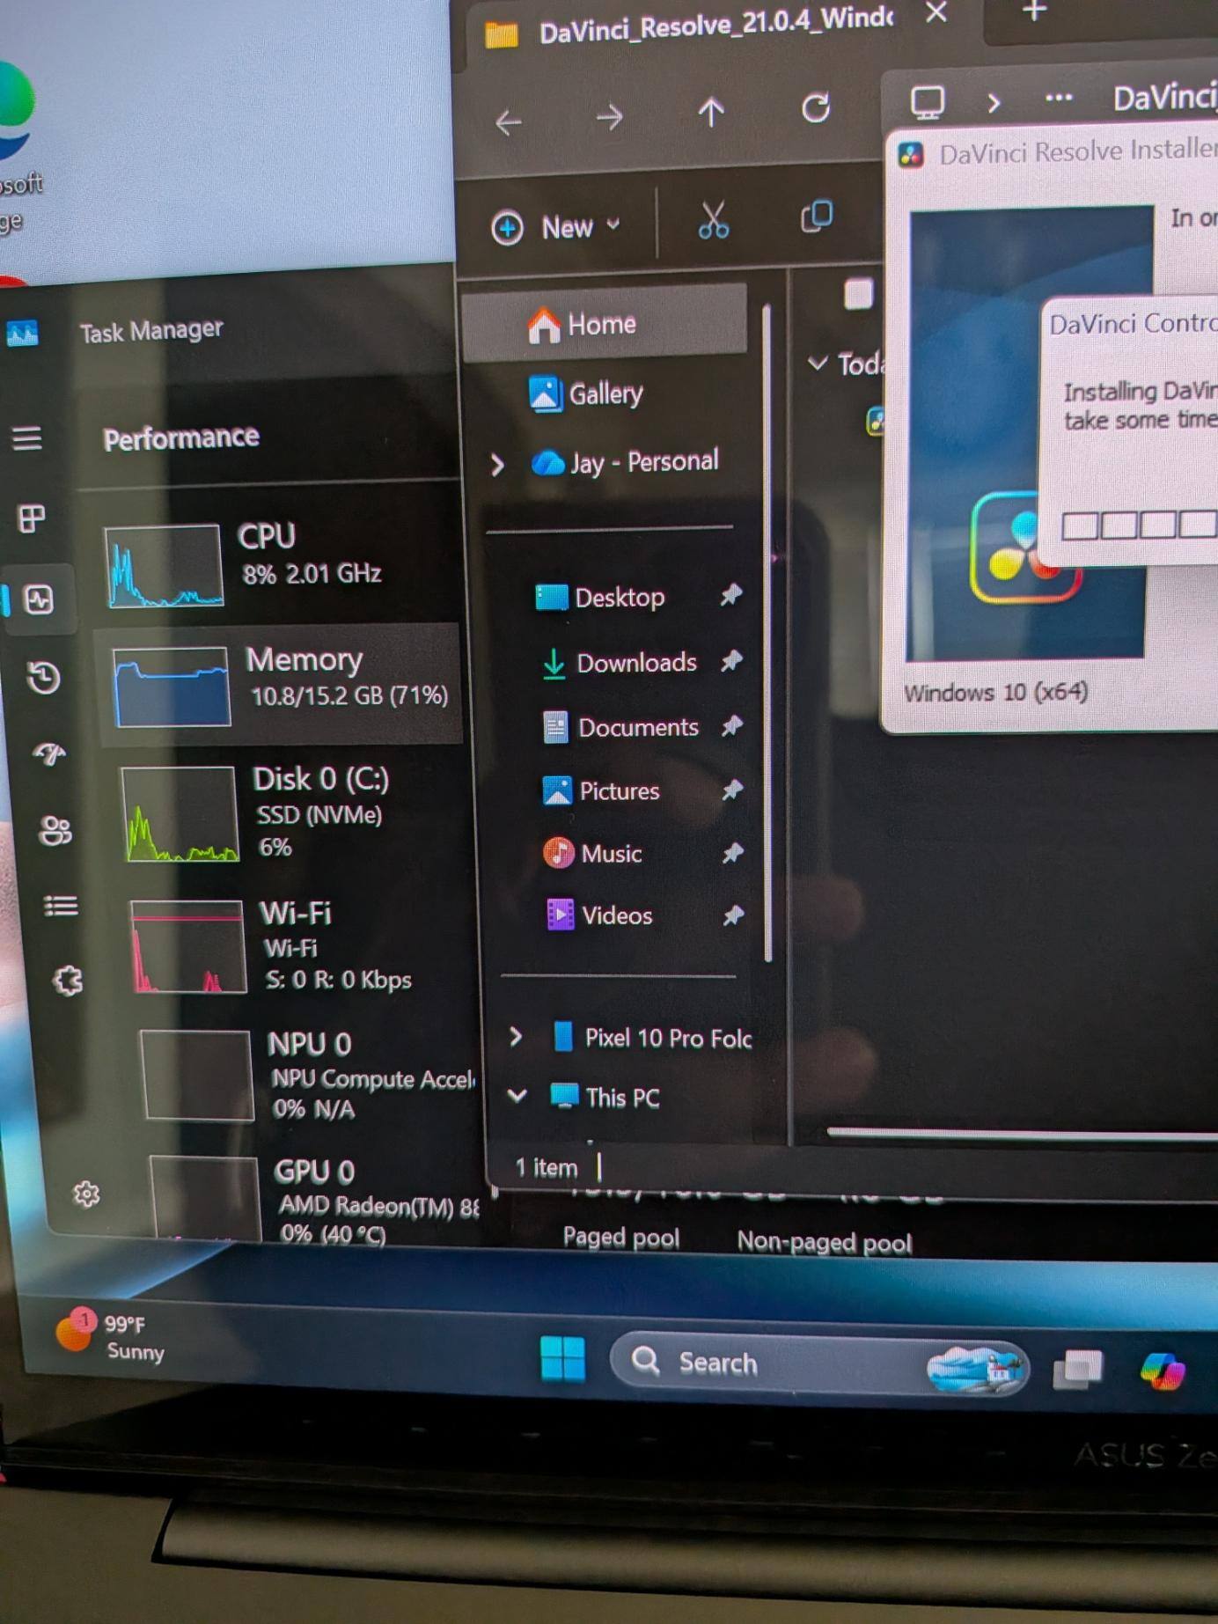Go to Home in the navigation pane
Image resolution: width=1218 pixels, height=1624 pixels.
coord(604,323)
